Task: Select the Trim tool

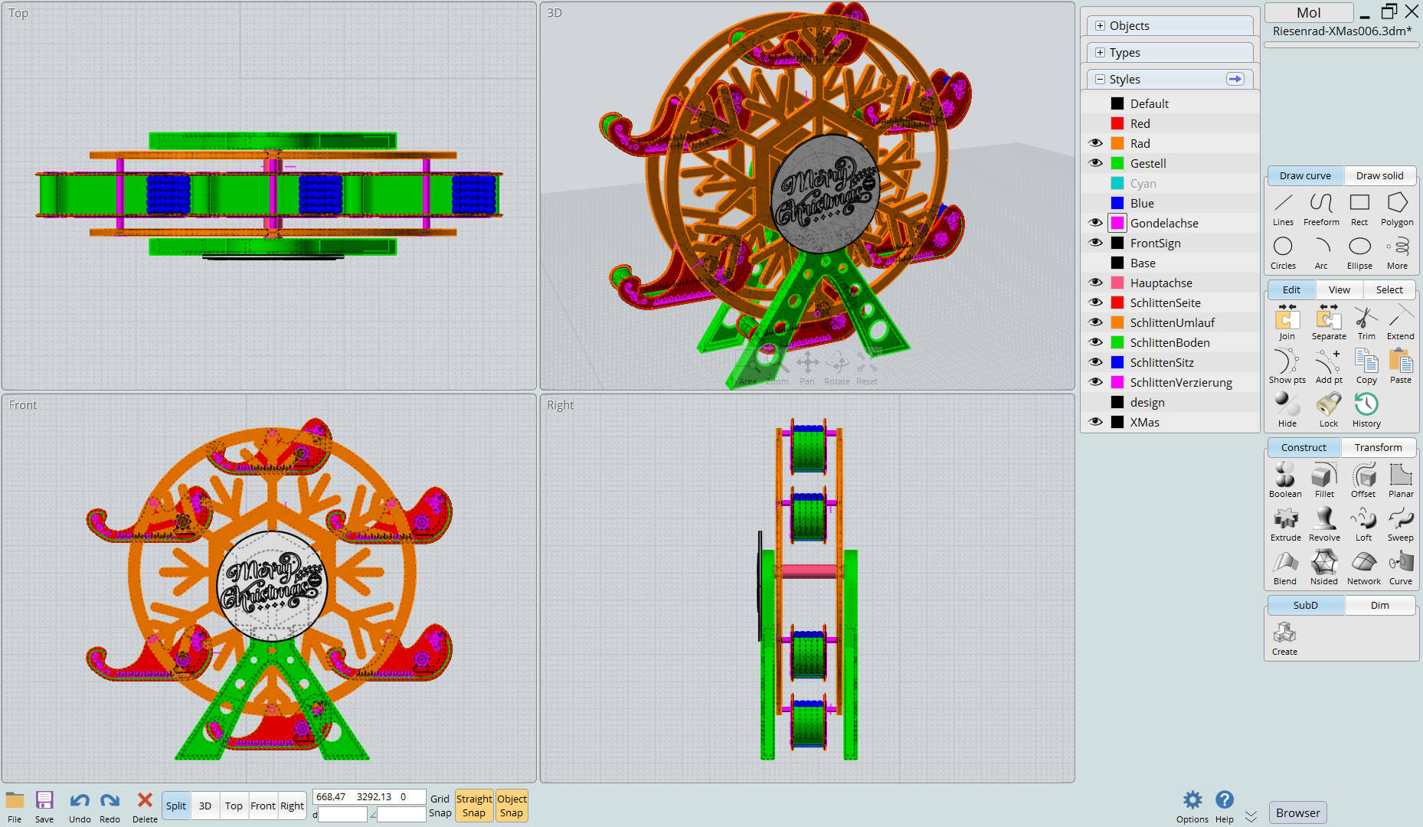Action: (x=1366, y=323)
